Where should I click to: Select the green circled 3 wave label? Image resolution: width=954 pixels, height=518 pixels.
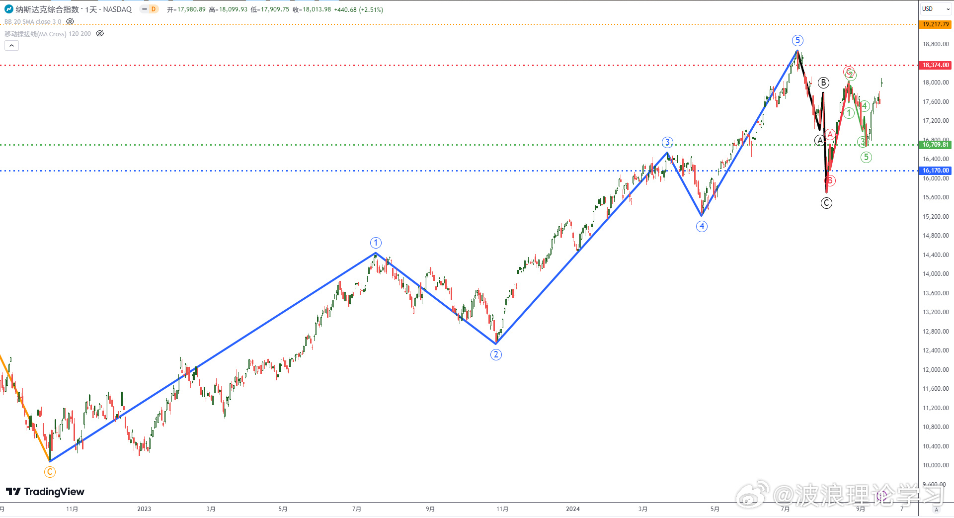pos(862,142)
